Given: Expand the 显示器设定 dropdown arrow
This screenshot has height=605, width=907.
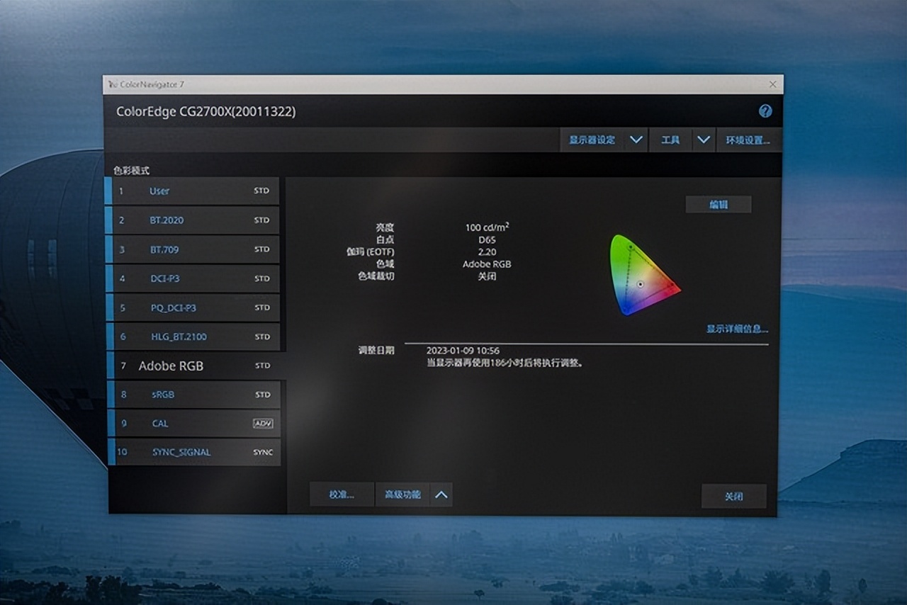Looking at the screenshot, I should point(636,140).
